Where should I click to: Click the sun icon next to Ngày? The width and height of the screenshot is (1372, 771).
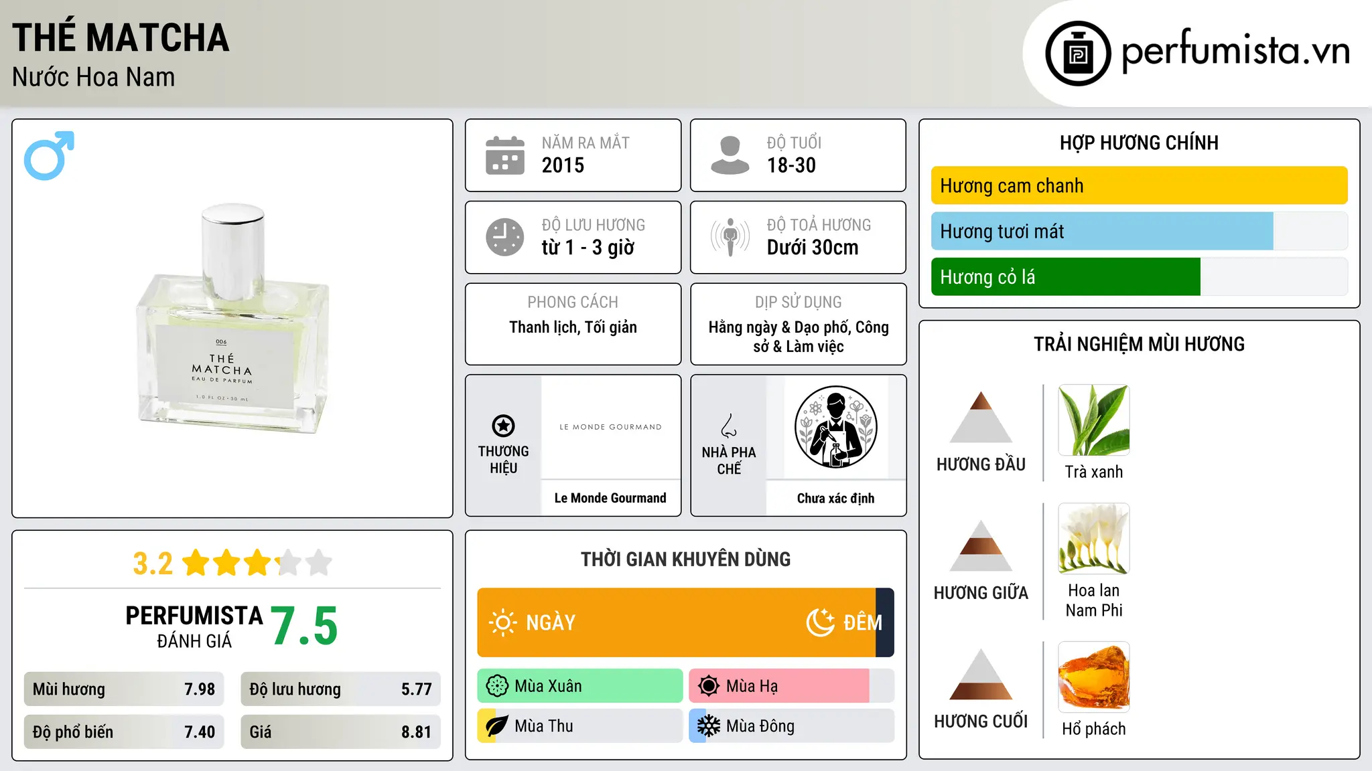pyautogui.click(x=502, y=622)
